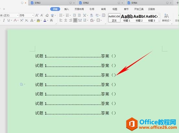Open the Chinese layout (A) tool
This screenshot has height=133, width=179.
[x=85, y=15]
